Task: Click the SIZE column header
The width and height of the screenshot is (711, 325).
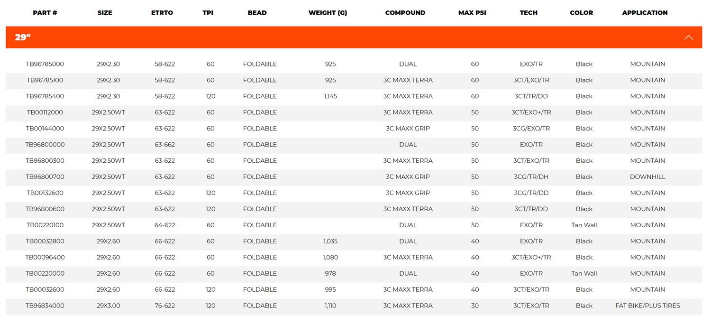Action: point(105,13)
